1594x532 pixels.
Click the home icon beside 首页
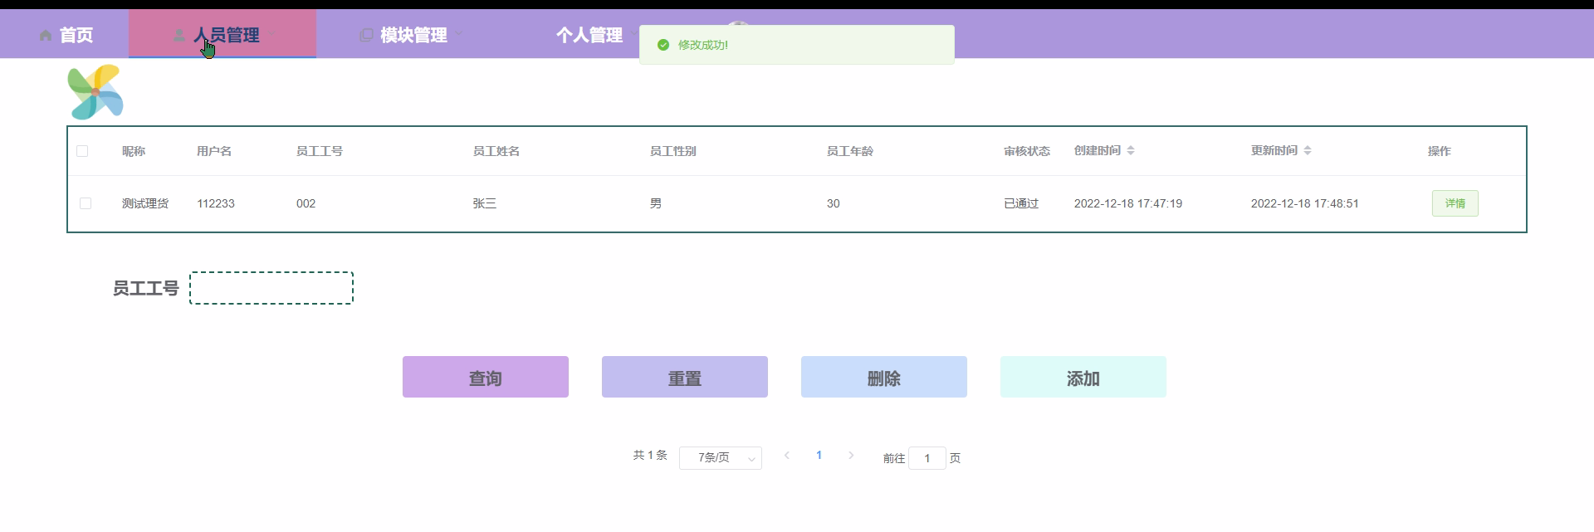point(46,35)
